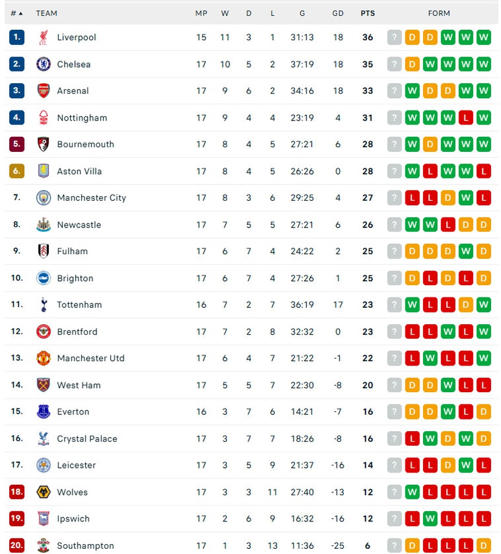Image resolution: width=501 pixels, height=554 pixels.
Task: Click the Manchester City crest icon
Action: pyautogui.click(x=44, y=198)
